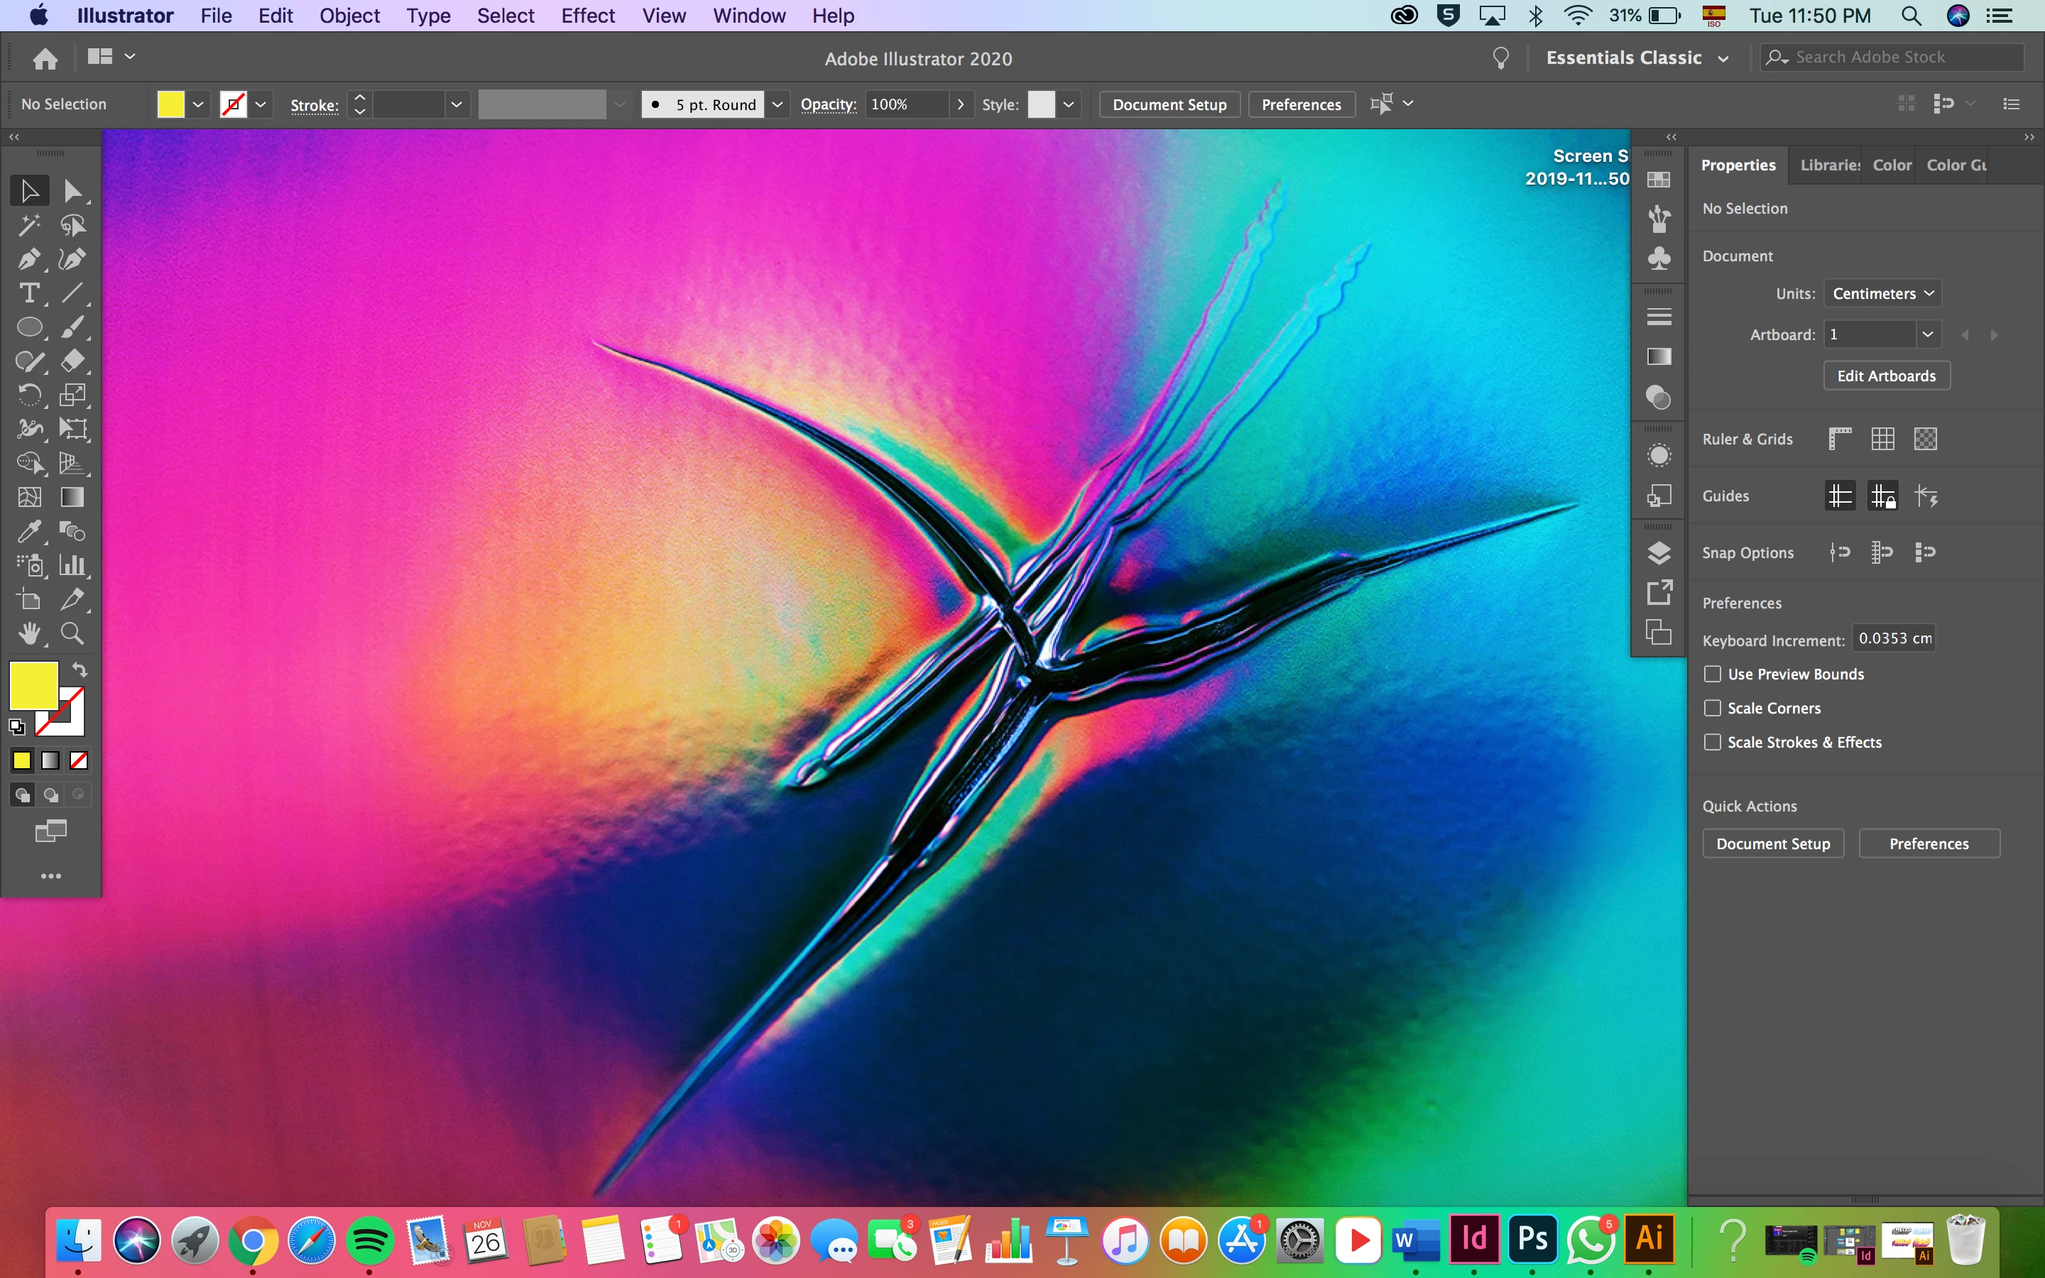This screenshot has height=1278, width=2045.
Task: Select the Type tool
Action: [28, 293]
